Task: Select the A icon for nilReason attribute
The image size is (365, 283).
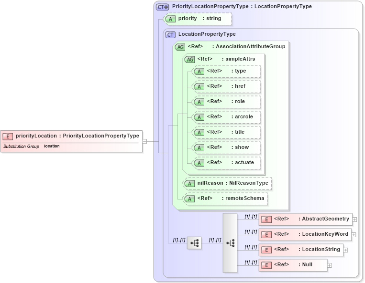Action: click(x=189, y=184)
